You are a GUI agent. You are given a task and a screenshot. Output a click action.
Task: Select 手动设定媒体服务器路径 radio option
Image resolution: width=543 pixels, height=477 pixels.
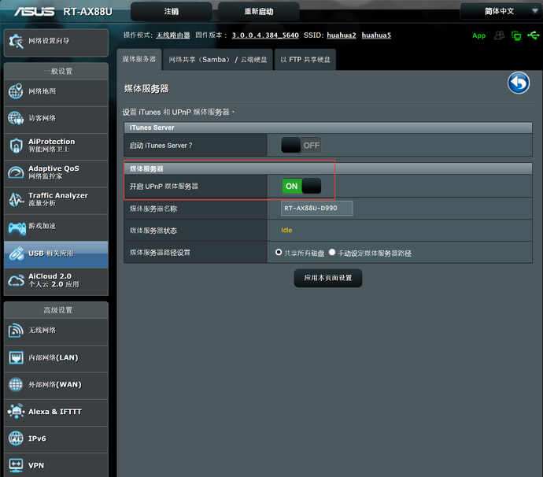click(x=332, y=253)
